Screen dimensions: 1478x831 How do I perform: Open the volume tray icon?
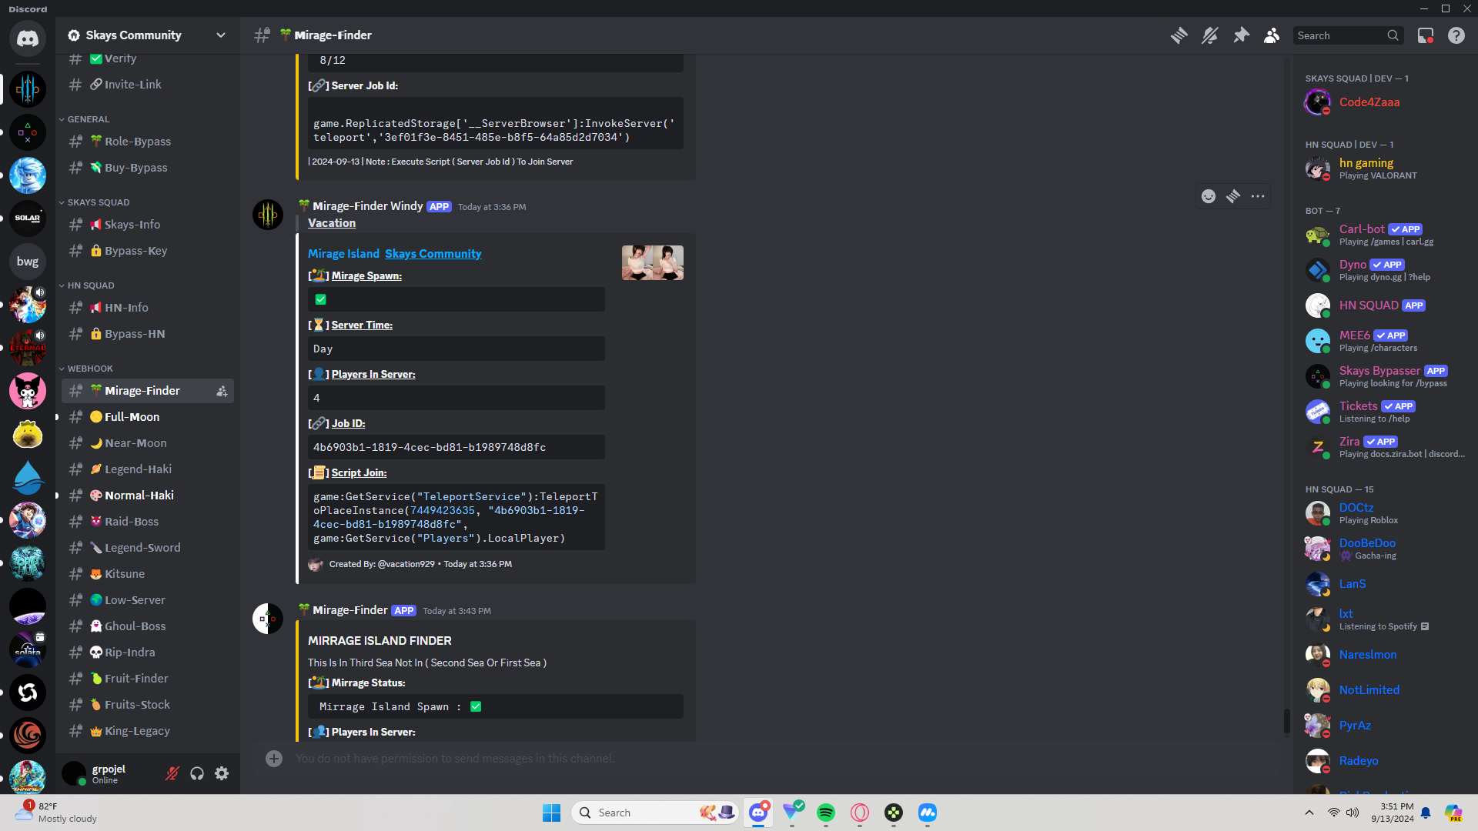pos(1353,813)
